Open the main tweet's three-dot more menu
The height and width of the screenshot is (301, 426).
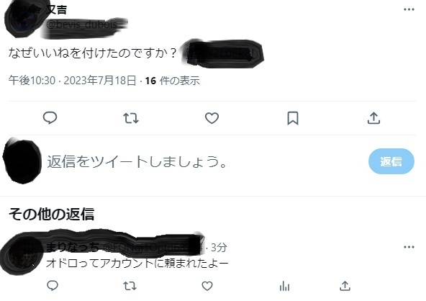click(409, 9)
